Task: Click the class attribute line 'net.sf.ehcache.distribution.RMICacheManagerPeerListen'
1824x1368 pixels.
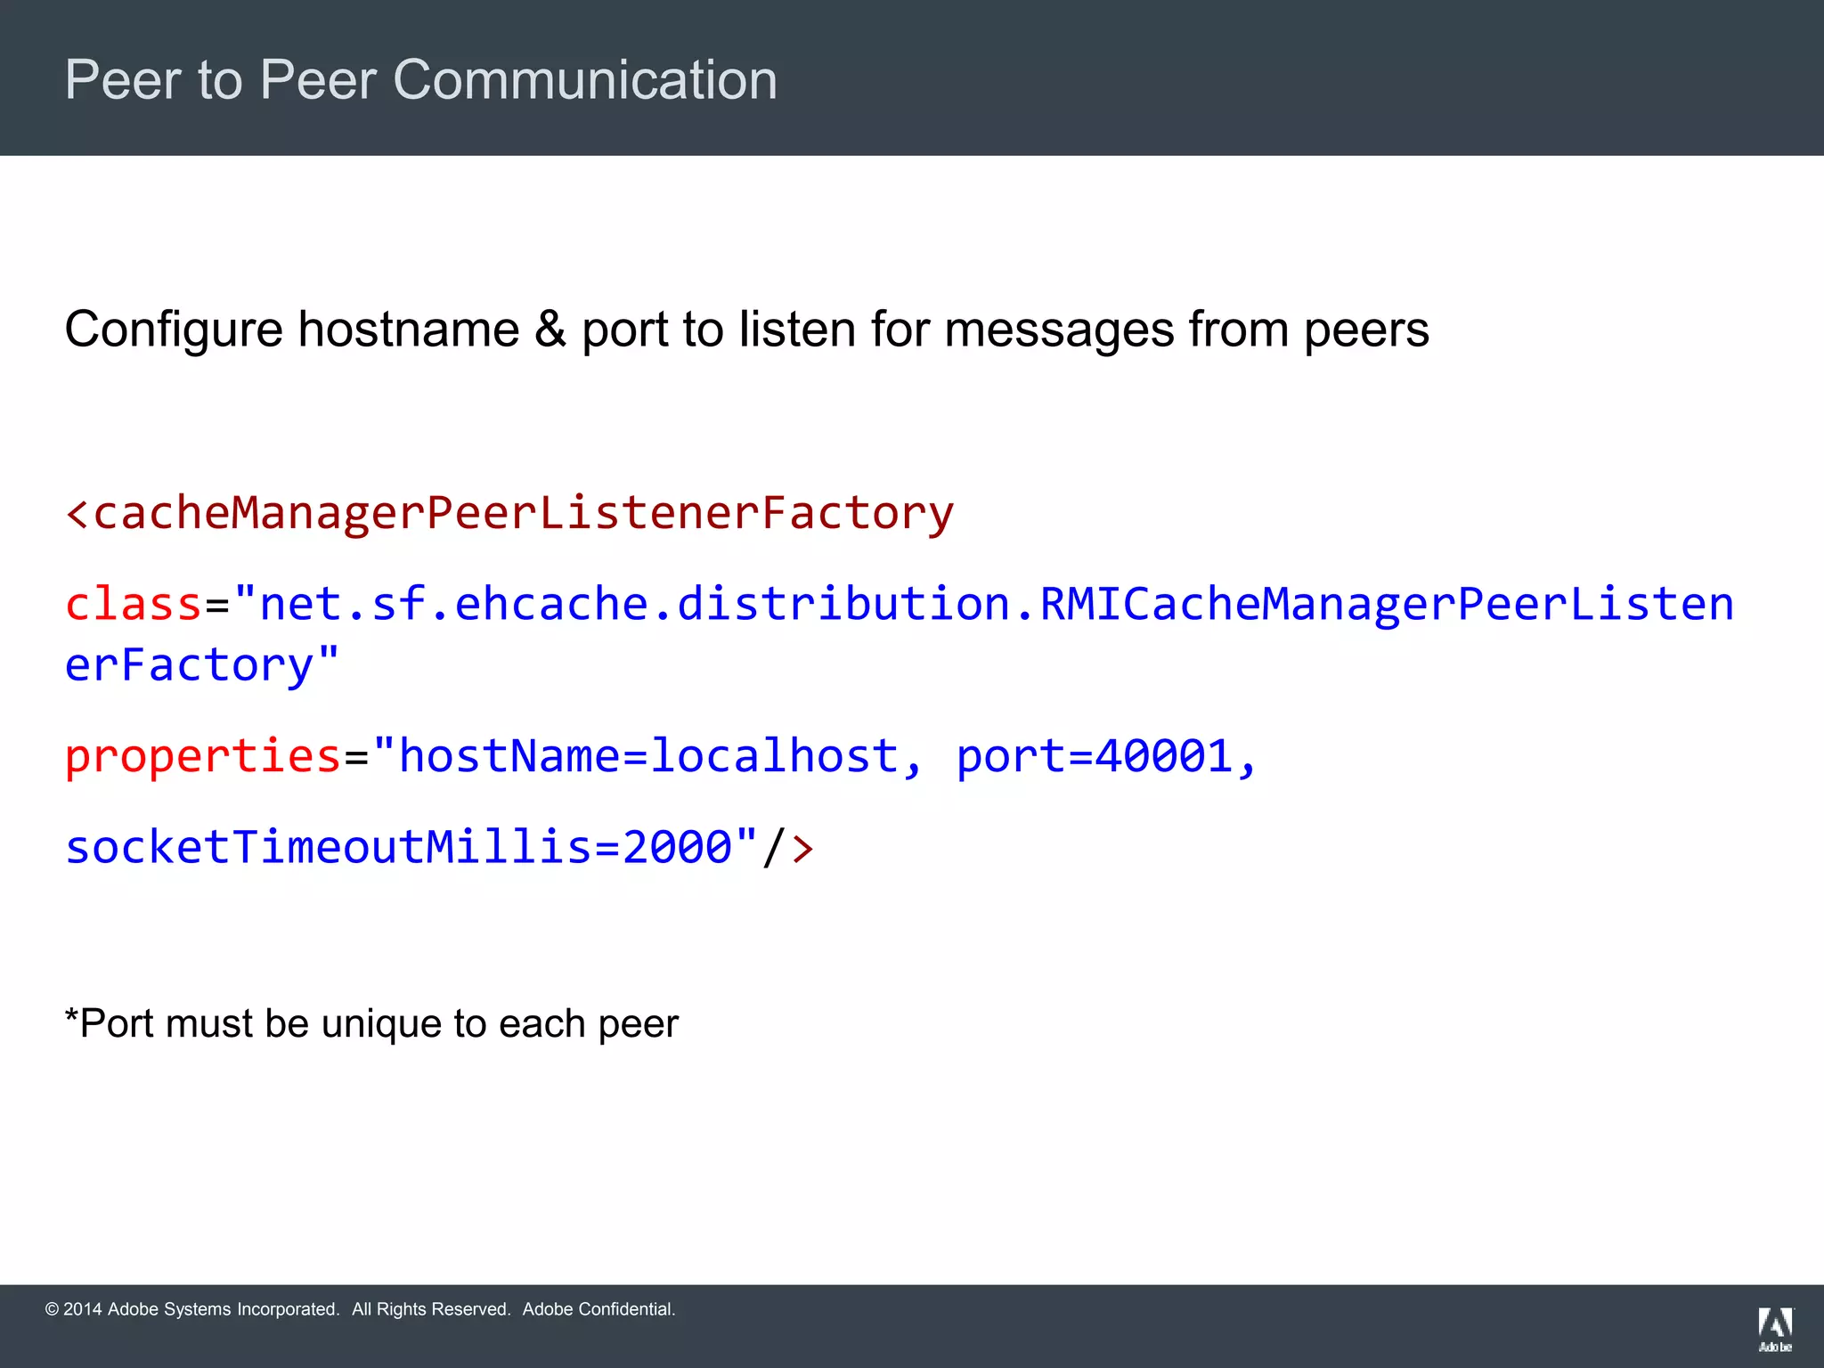Action: 900,604
